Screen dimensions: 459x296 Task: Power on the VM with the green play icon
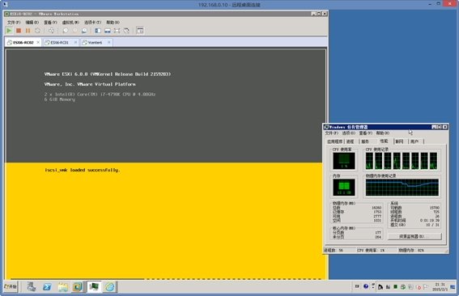pyautogui.click(x=9, y=31)
